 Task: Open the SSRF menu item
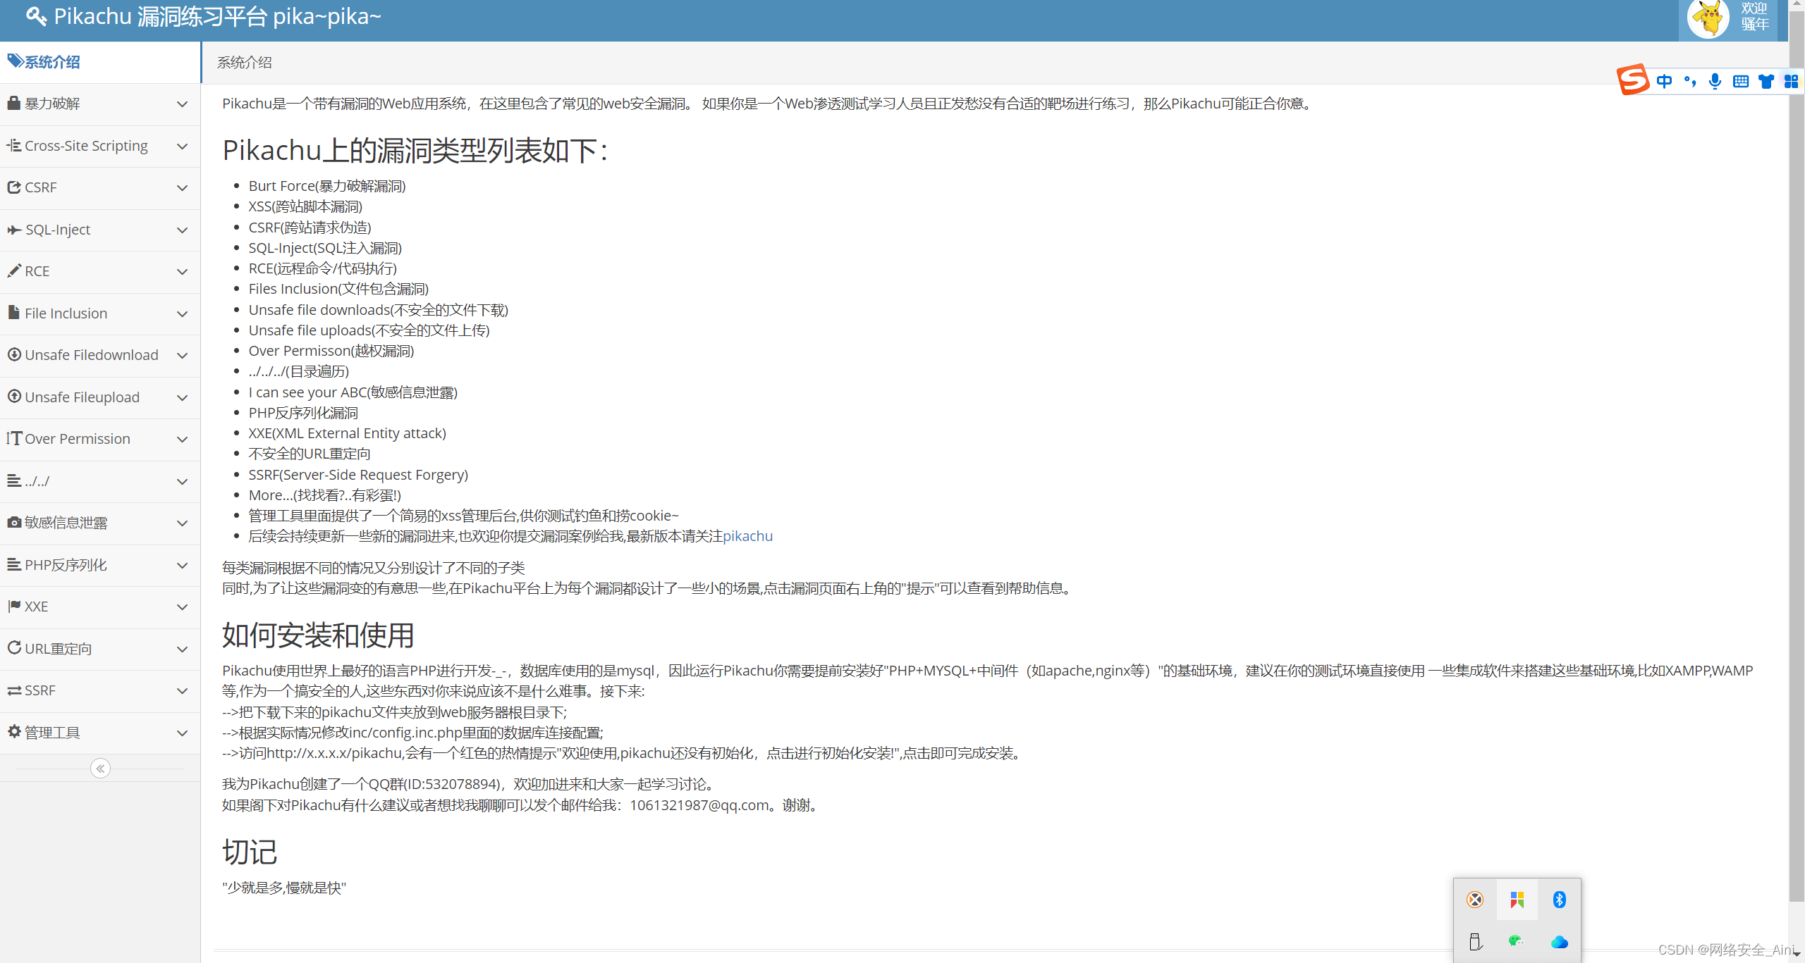click(100, 691)
